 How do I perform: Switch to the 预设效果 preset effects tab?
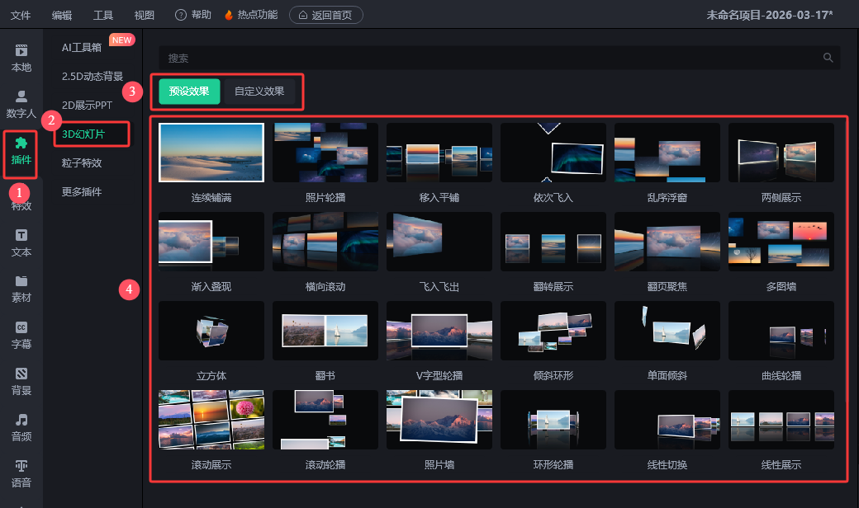(189, 92)
